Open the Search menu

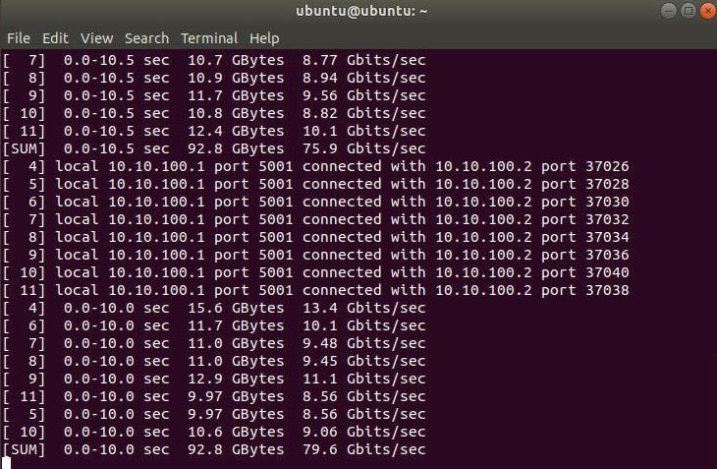(x=146, y=38)
